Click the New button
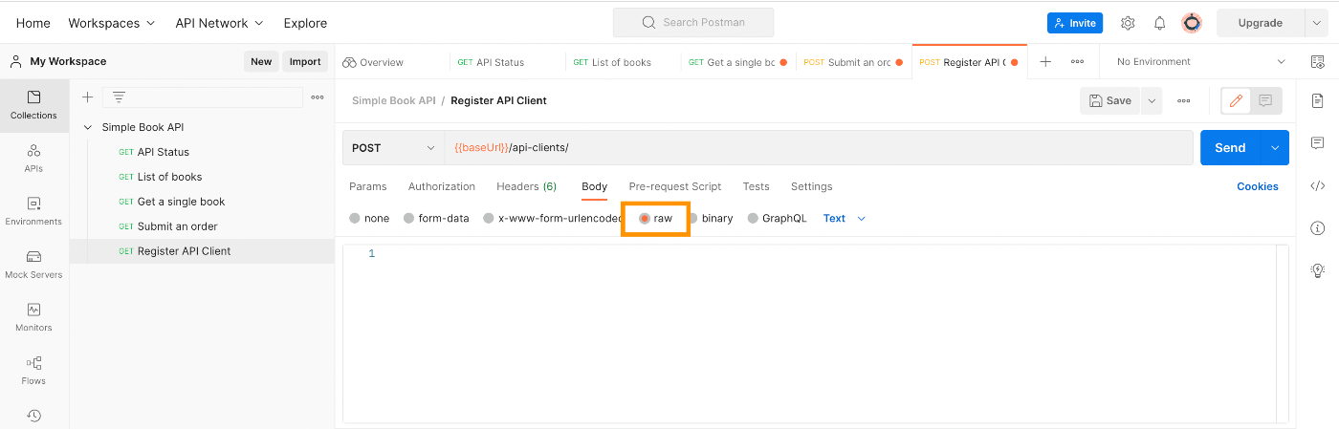 pos(261,61)
